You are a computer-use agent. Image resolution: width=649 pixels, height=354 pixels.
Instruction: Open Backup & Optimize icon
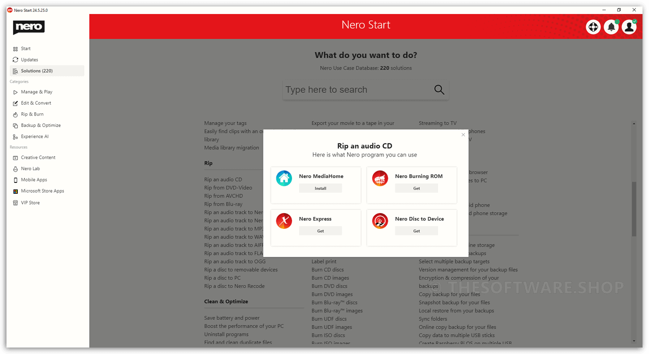pos(16,126)
